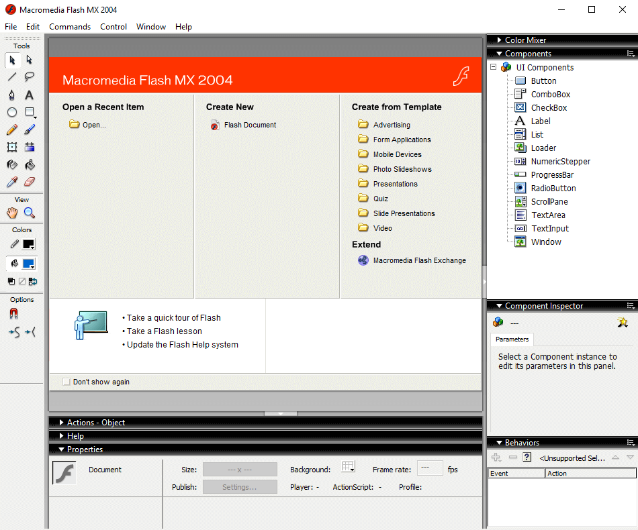Open the Quiz template folder

click(373, 199)
